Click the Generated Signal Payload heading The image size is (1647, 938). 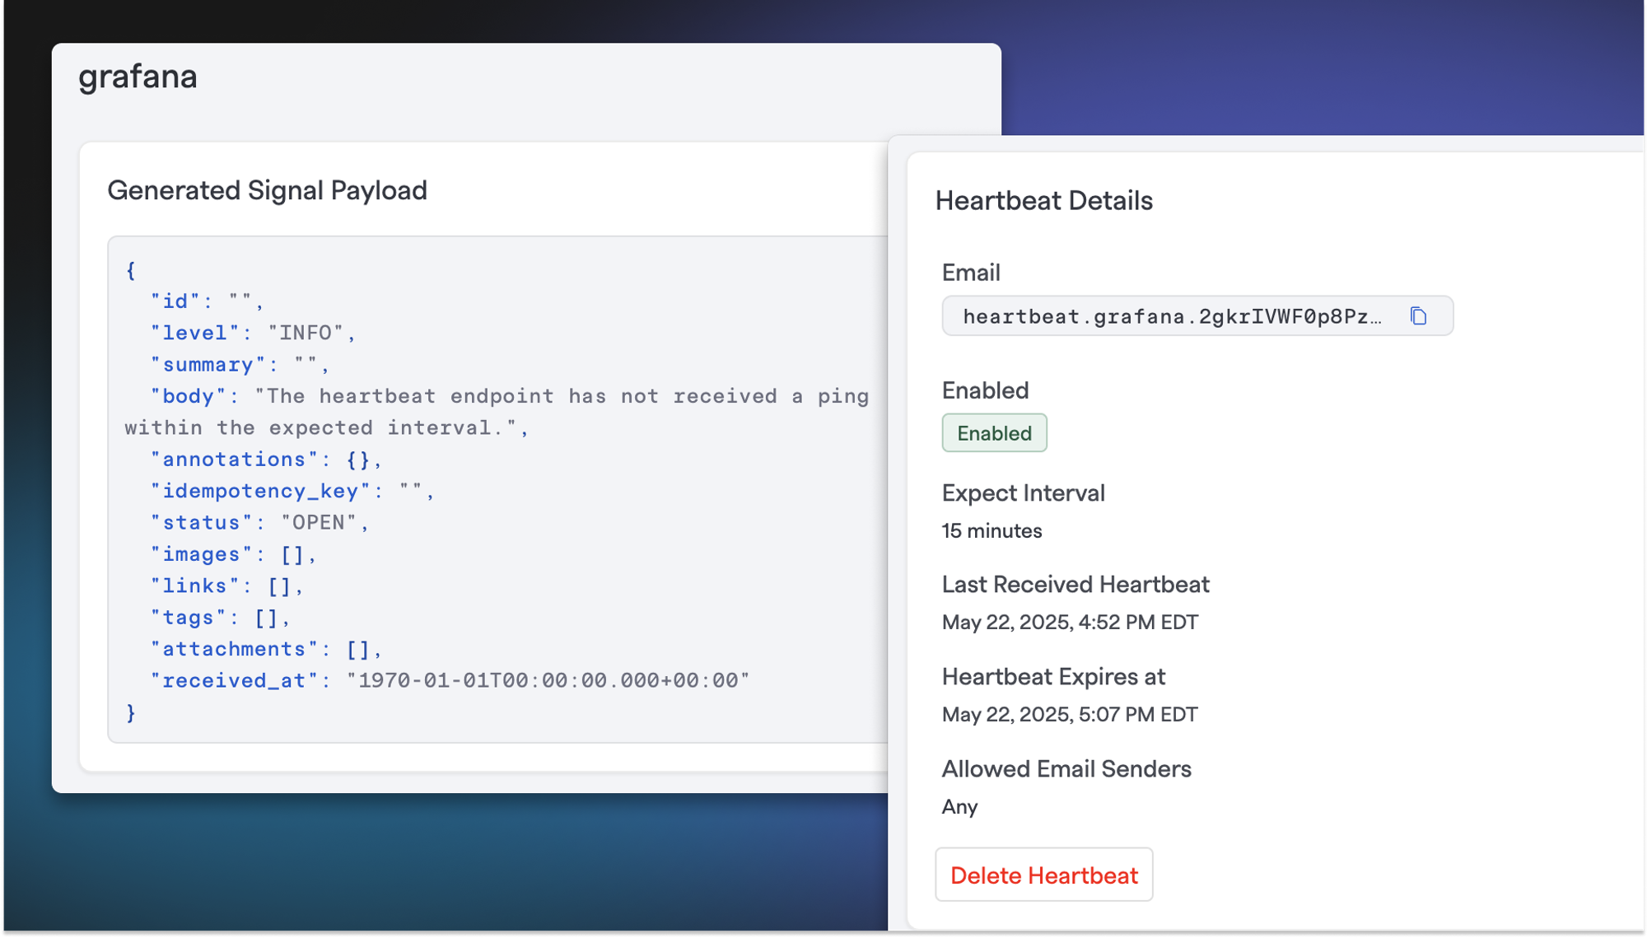click(267, 190)
